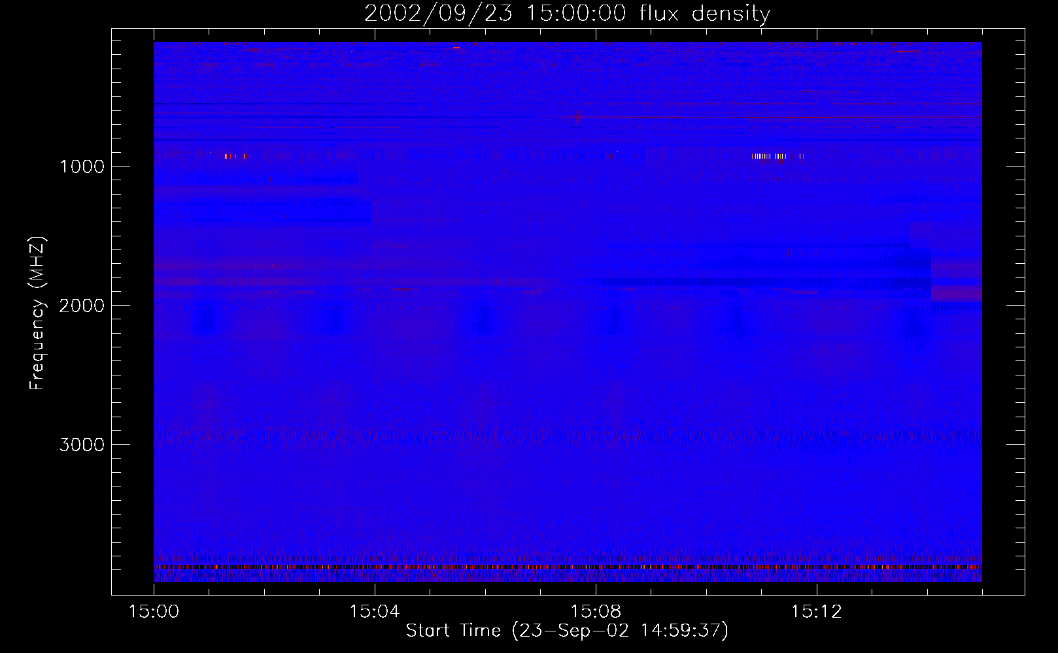The height and width of the screenshot is (653, 1058).
Task: Click the 3000 frequency tick label
Action: pos(82,445)
